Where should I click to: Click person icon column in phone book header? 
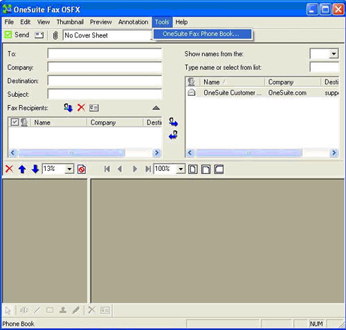coord(192,82)
